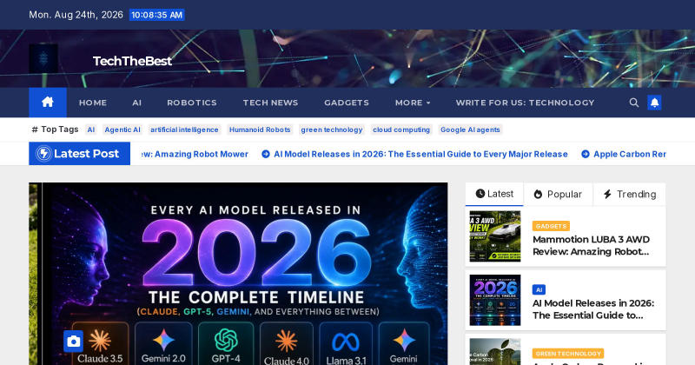Click the 10:08:35 AM time display
Screen dimensions: 695x365
157,15
